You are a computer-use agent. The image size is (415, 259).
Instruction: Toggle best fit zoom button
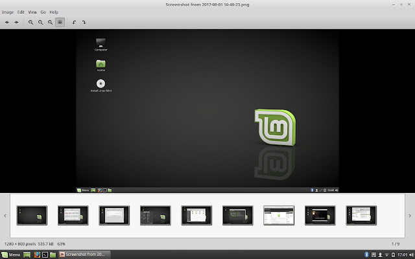60,23
